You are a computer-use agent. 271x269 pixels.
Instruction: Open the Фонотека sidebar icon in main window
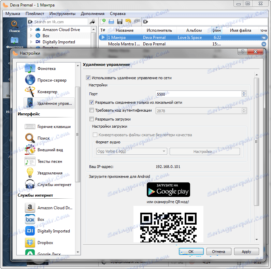15,42
